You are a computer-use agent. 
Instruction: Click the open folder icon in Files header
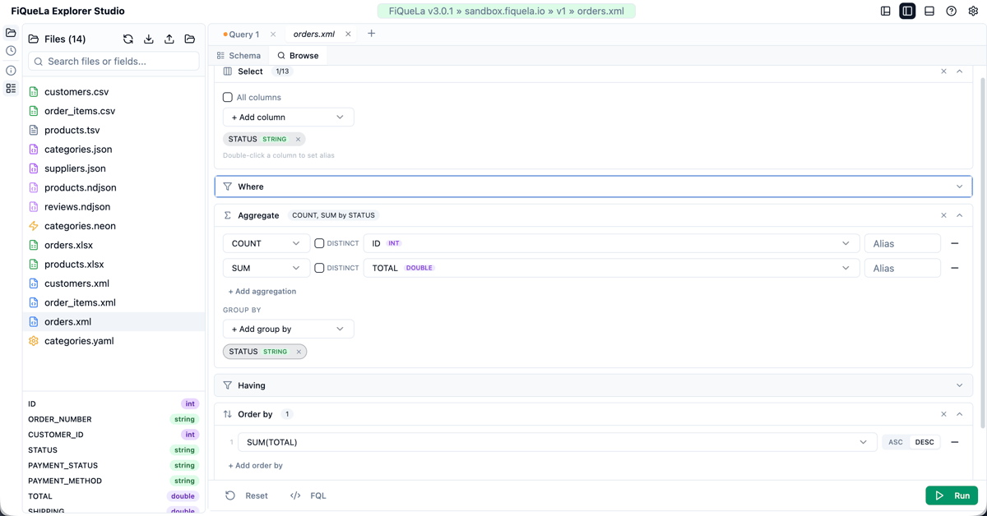click(x=190, y=39)
